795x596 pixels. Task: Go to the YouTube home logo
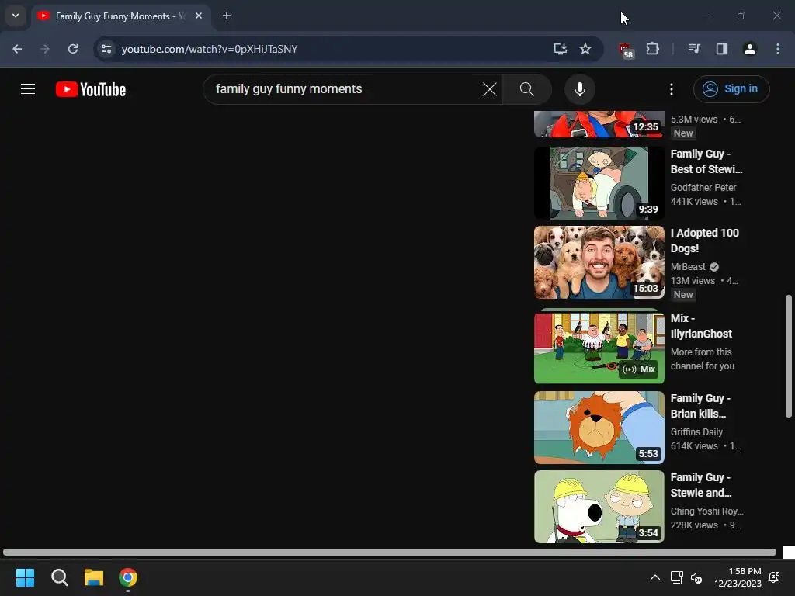pos(91,89)
